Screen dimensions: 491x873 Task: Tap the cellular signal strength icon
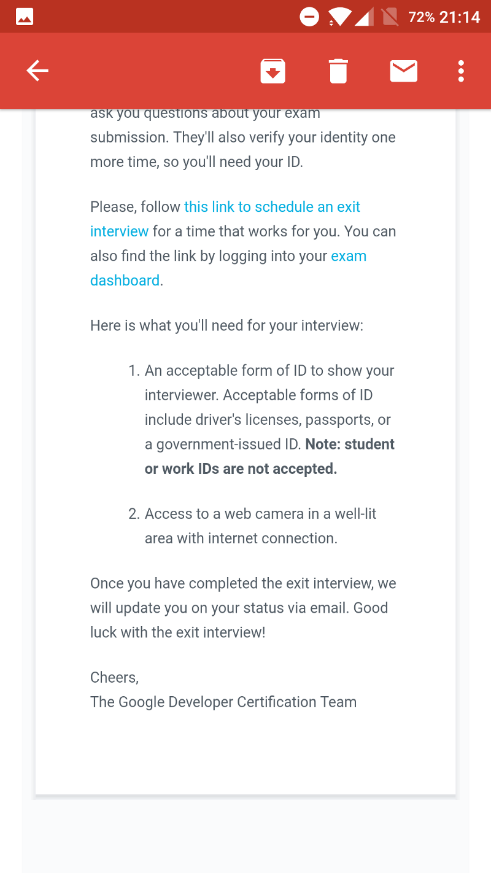365,17
